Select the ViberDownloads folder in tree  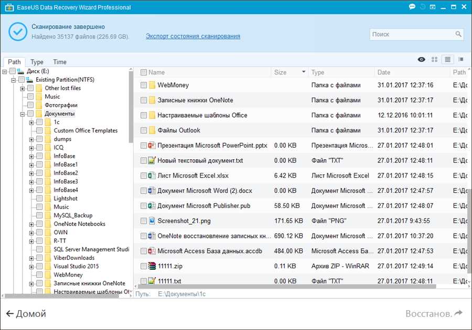[x=74, y=258]
